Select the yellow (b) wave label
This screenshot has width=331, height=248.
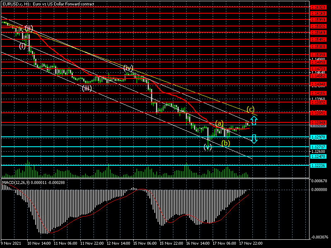pos(225,143)
